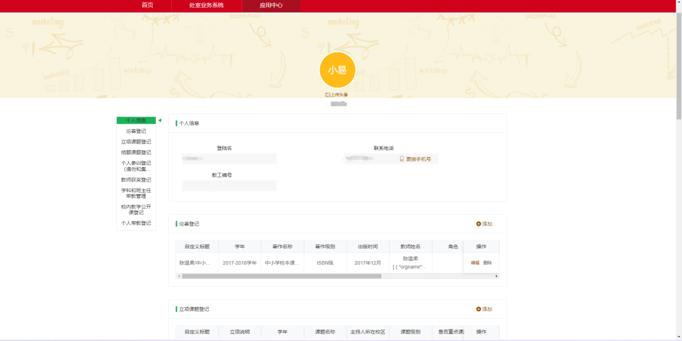Image resolution: width=682 pixels, height=341 pixels.
Task: Open 结题课题登记 in the sidebar
Action: click(x=136, y=152)
